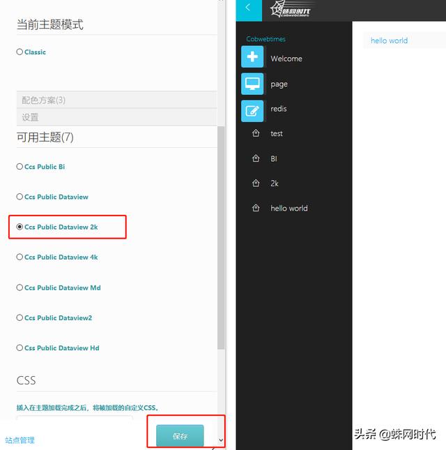Click the home icon next to 2k
The image size is (446, 450).
[x=256, y=183]
